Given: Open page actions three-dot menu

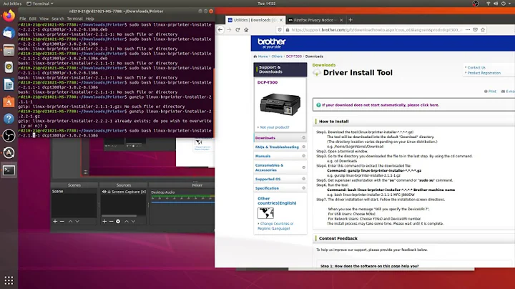Looking at the screenshot, I should click(468, 29).
